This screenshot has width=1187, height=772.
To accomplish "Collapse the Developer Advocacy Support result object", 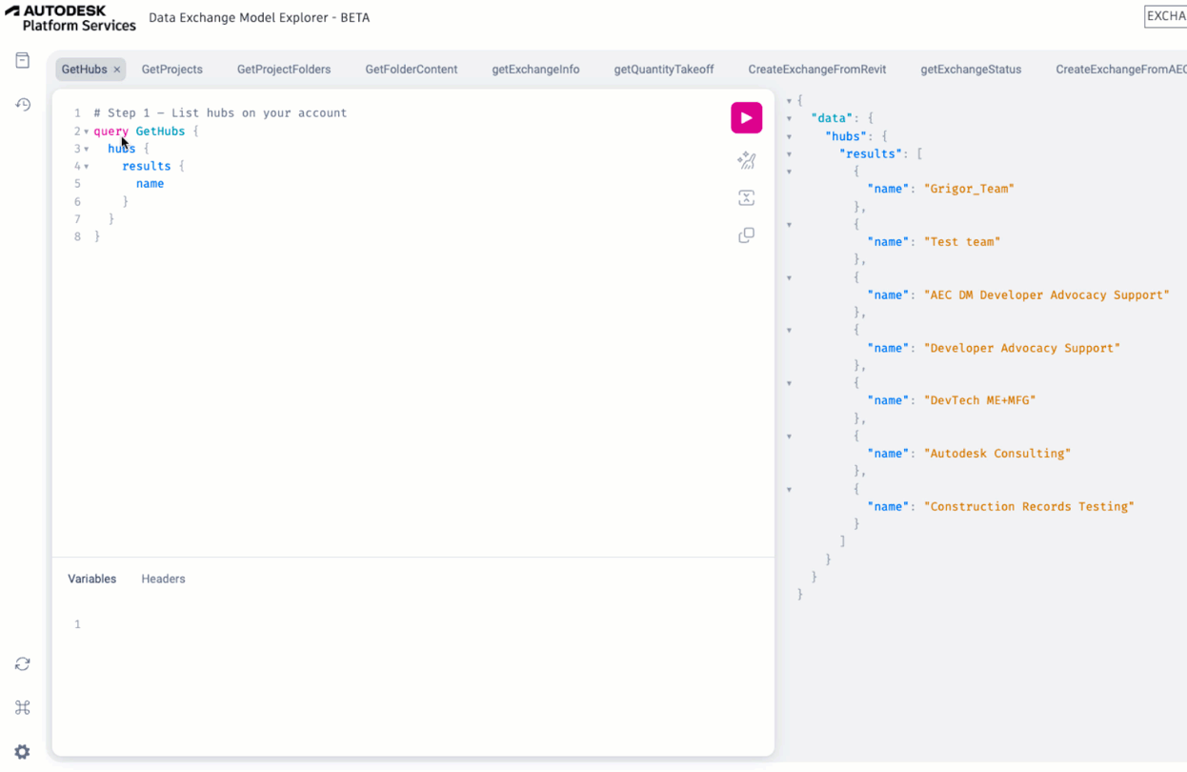I will point(789,331).
